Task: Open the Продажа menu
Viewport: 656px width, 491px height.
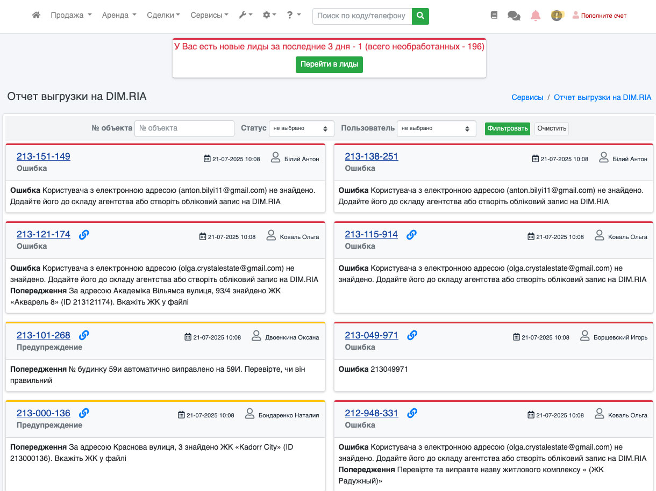Action: [x=71, y=16]
